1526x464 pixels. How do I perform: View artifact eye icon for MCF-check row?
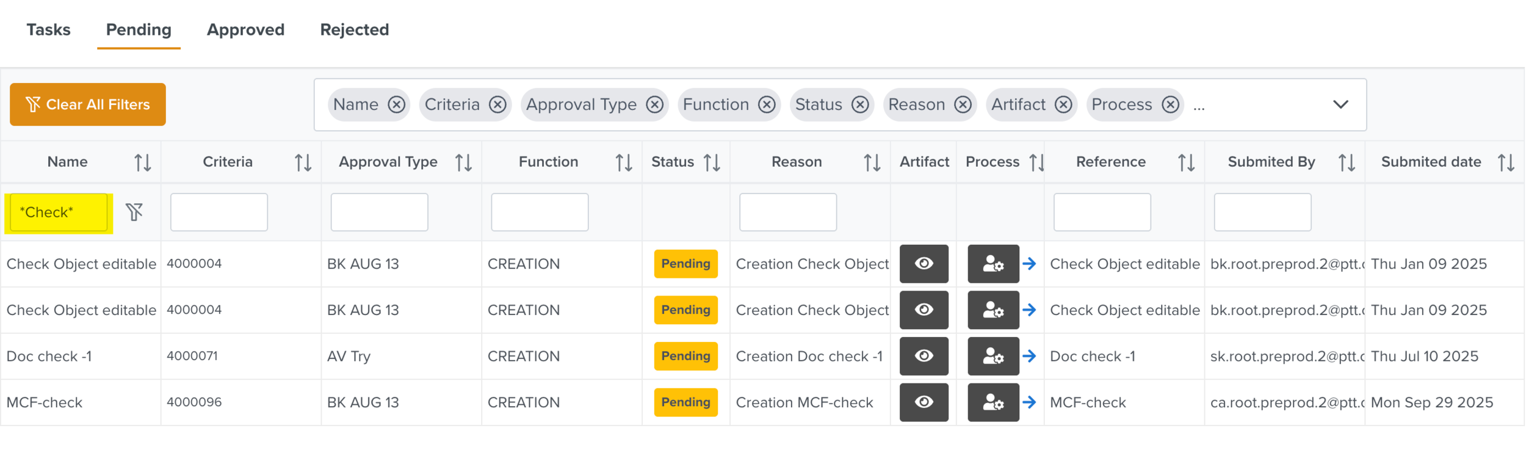click(x=924, y=402)
